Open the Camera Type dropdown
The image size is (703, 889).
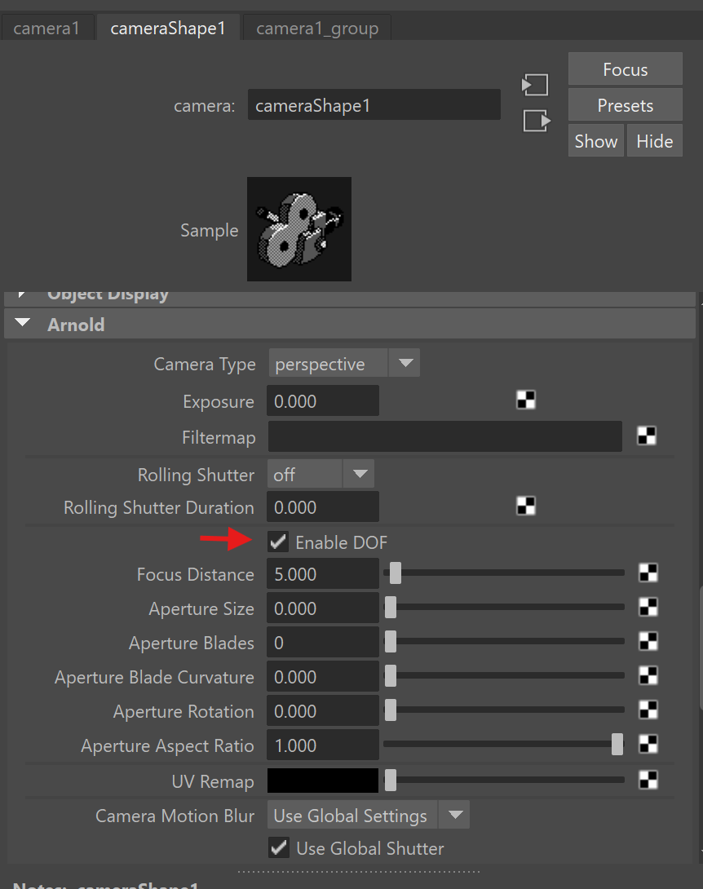(x=343, y=364)
